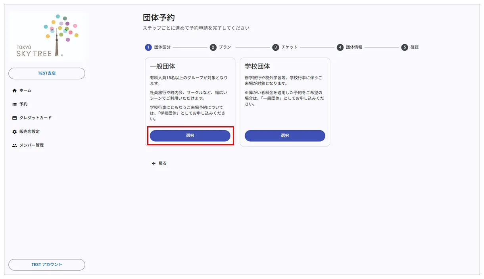The image size is (484, 279).
Task: Click 選択 under 学校団体
Action: (285, 136)
